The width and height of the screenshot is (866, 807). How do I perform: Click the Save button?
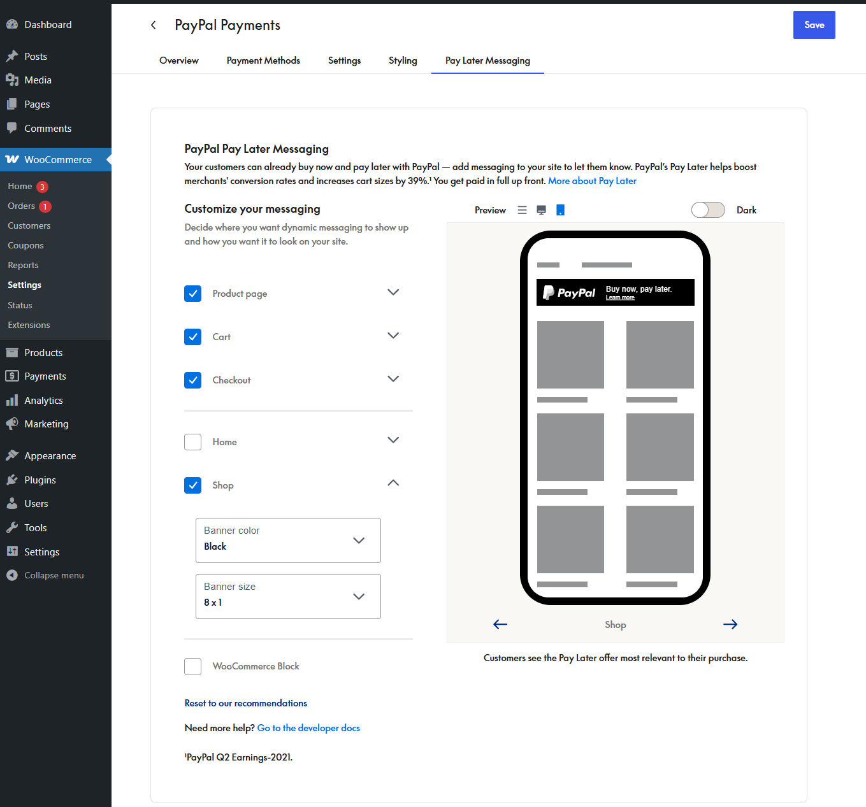(x=814, y=25)
